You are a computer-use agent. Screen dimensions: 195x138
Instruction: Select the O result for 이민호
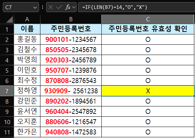[148, 70]
